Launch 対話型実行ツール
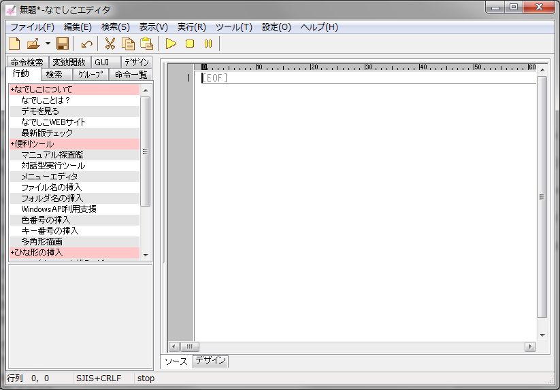The height and width of the screenshot is (390, 560). [74, 165]
